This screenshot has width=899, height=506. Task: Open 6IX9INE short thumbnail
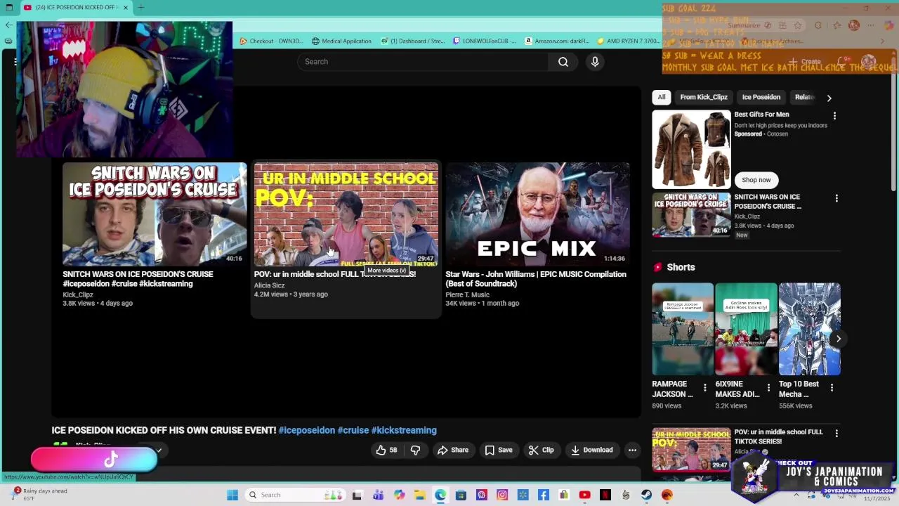[746, 329]
